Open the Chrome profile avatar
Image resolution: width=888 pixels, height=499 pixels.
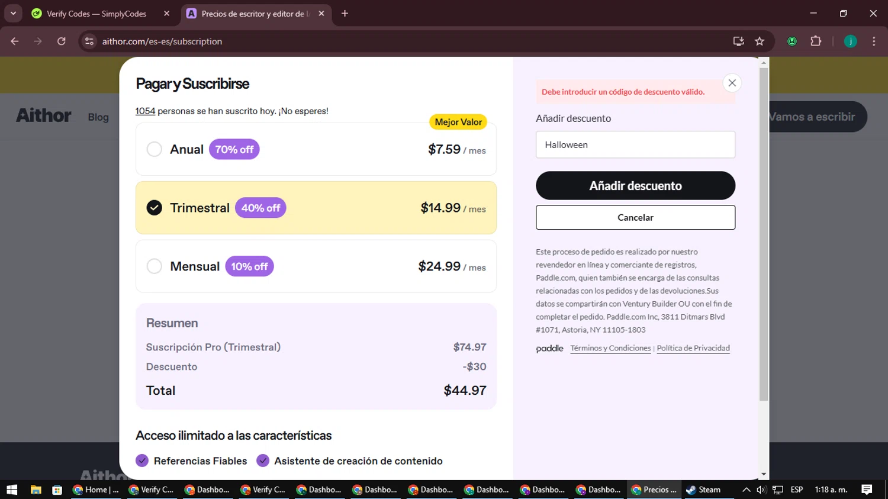[x=851, y=41]
